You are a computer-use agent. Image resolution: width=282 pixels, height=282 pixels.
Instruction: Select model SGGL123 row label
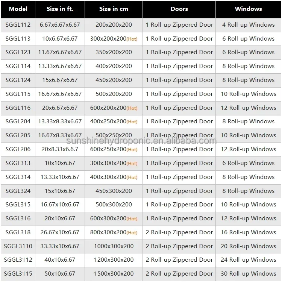tap(18, 53)
